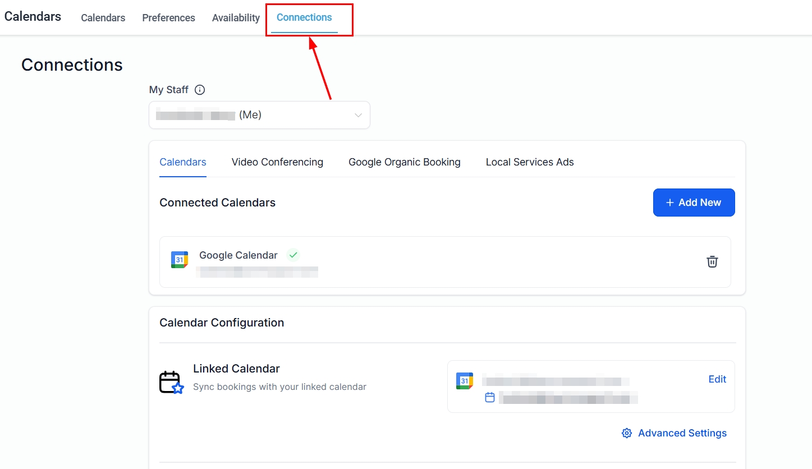Viewport: 812px width, 469px height.
Task: Click the Google Calendar icon in linked calendar box
Action: (464, 381)
